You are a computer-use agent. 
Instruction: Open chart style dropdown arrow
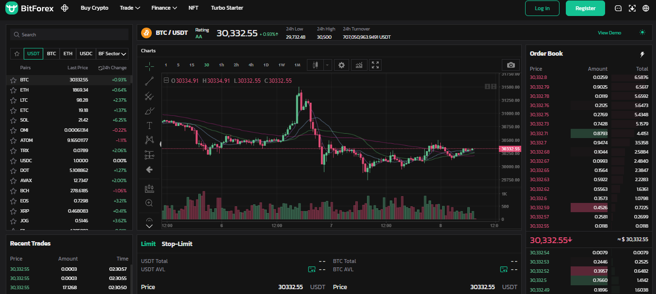327,65
